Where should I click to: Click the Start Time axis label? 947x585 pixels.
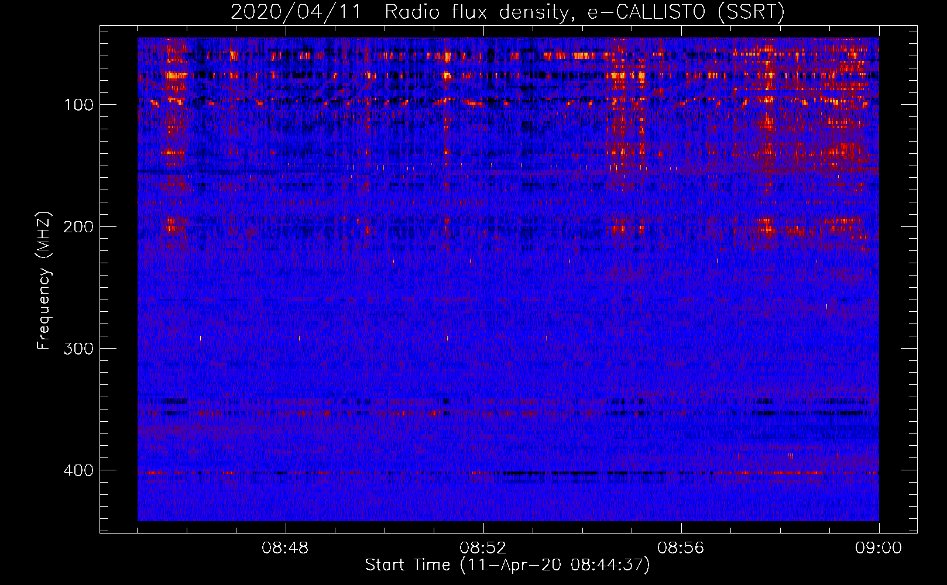click(507, 565)
